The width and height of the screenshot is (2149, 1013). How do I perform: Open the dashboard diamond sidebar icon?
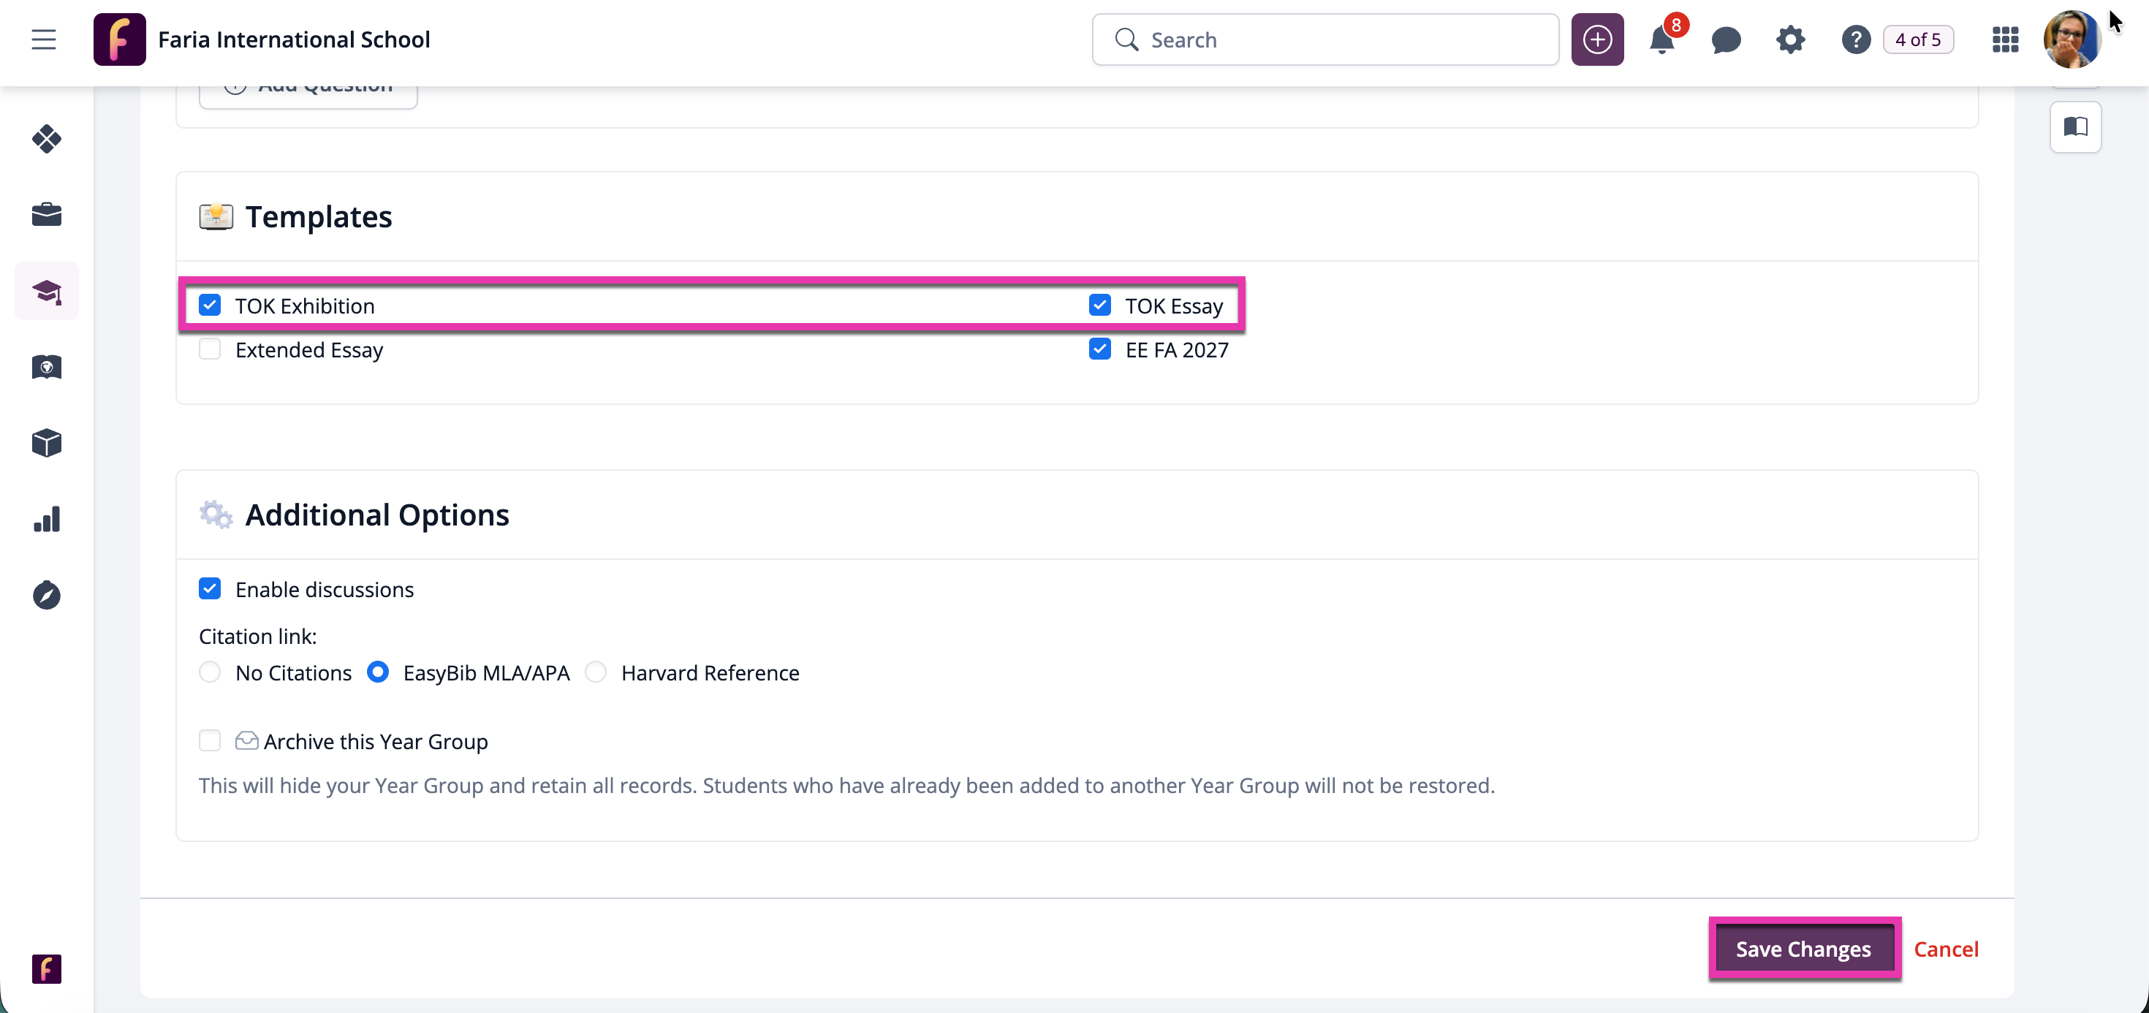[47, 139]
